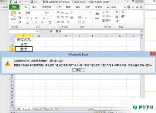Click the Align Text Left icon

(58, 17)
